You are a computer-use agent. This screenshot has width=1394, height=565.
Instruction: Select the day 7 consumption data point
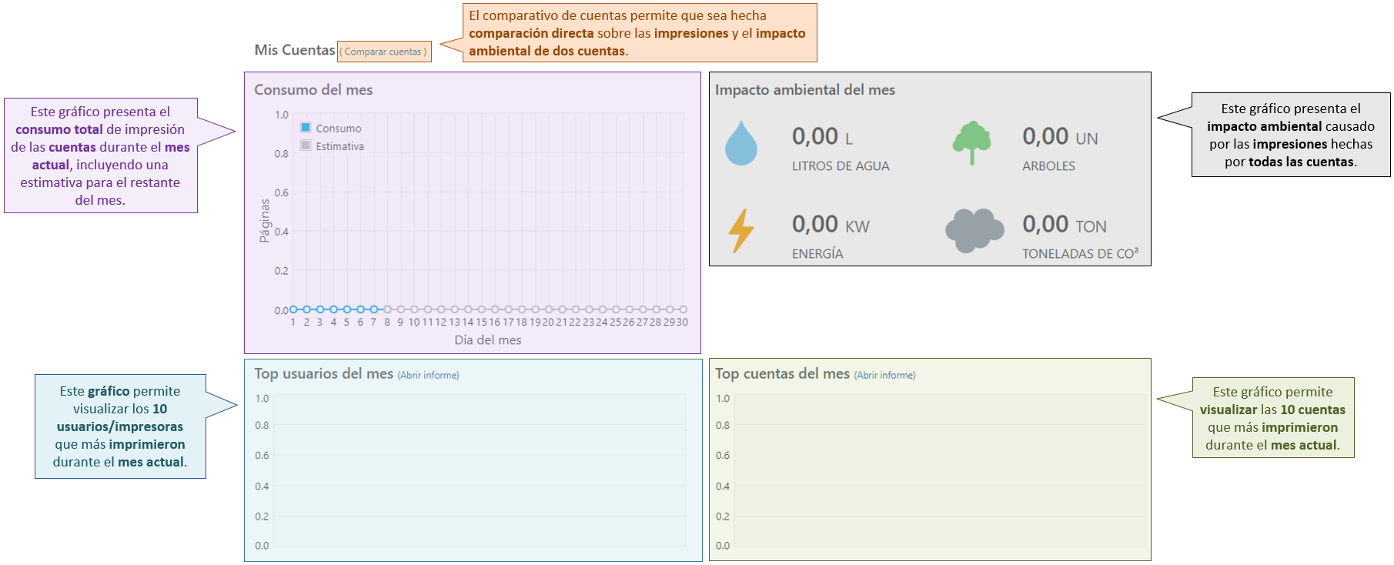pyautogui.click(x=373, y=309)
